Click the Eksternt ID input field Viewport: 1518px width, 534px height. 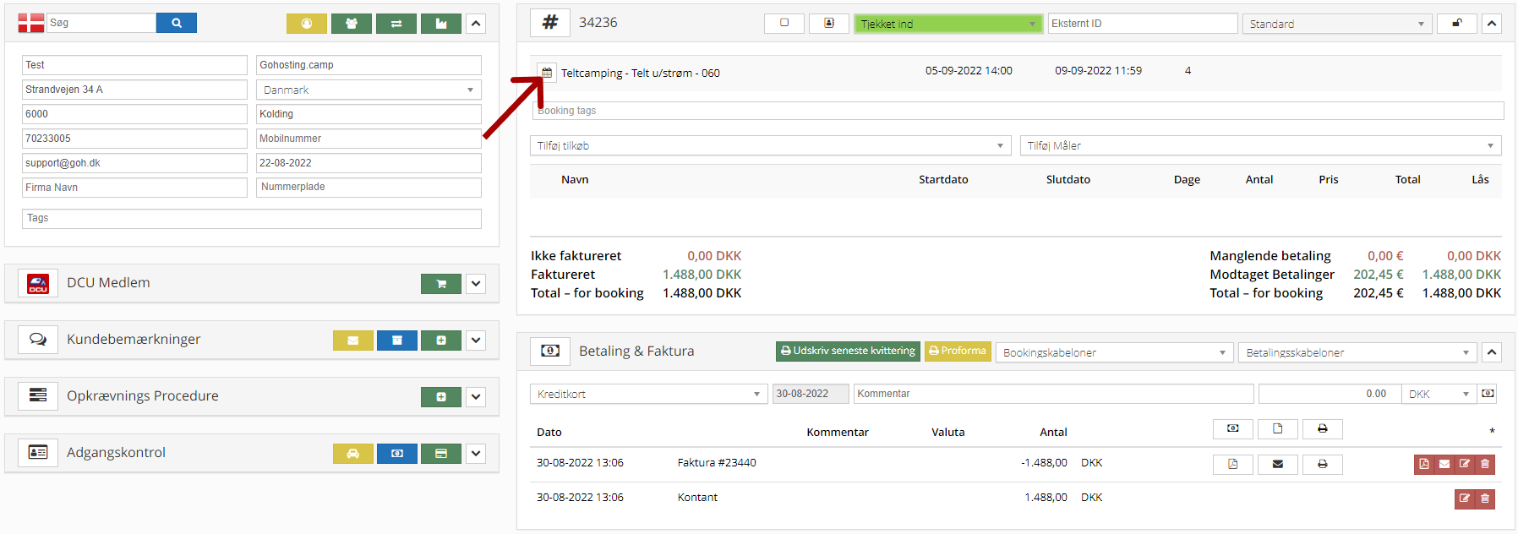[x=1142, y=24]
